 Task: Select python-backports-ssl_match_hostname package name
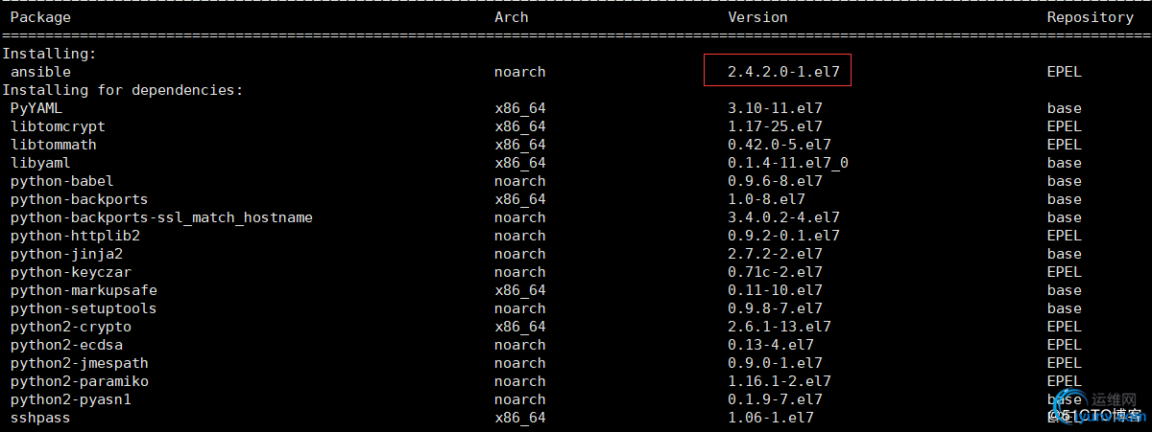pyautogui.click(x=161, y=217)
